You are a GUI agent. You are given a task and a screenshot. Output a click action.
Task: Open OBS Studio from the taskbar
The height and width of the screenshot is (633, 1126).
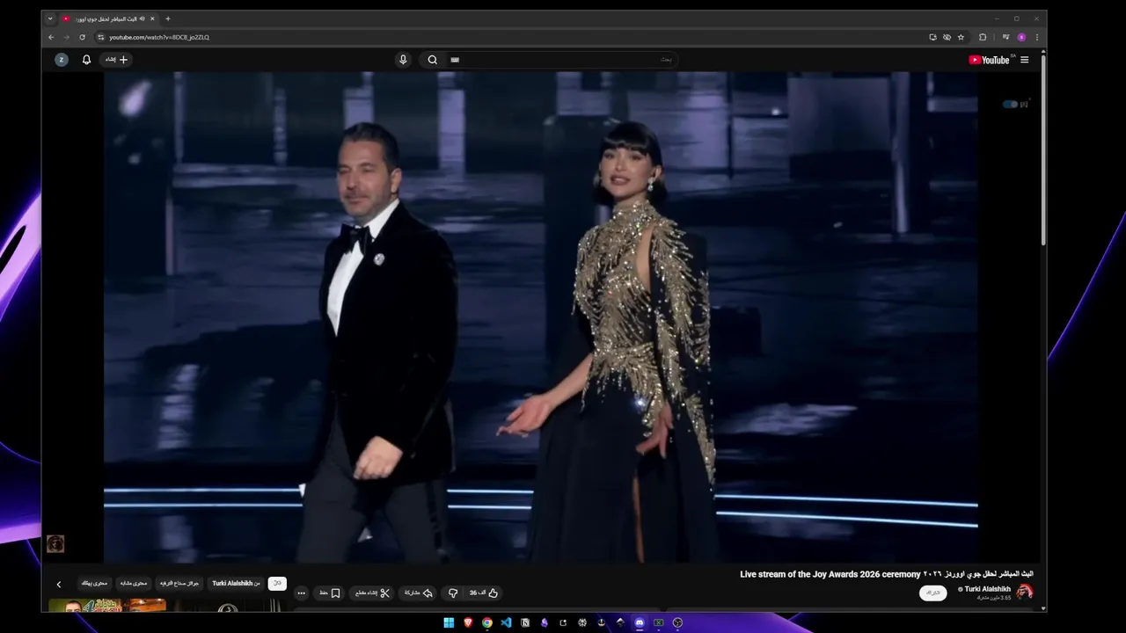point(677,622)
